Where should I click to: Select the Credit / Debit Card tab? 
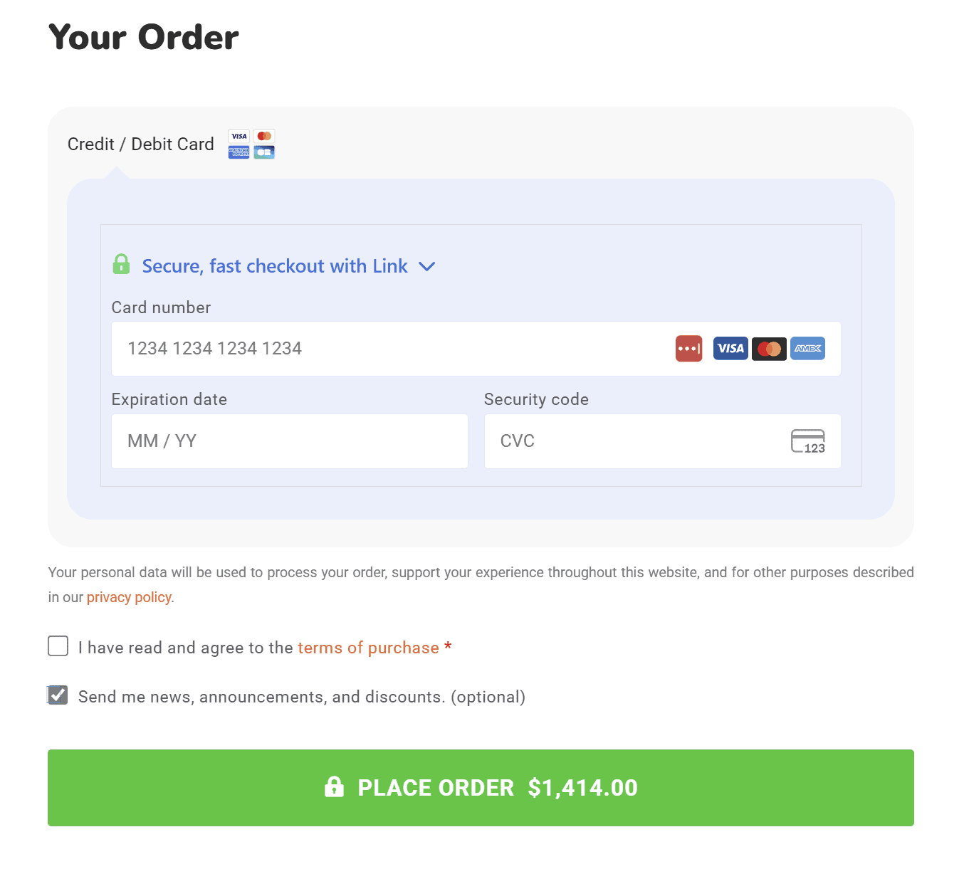[140, 144]
